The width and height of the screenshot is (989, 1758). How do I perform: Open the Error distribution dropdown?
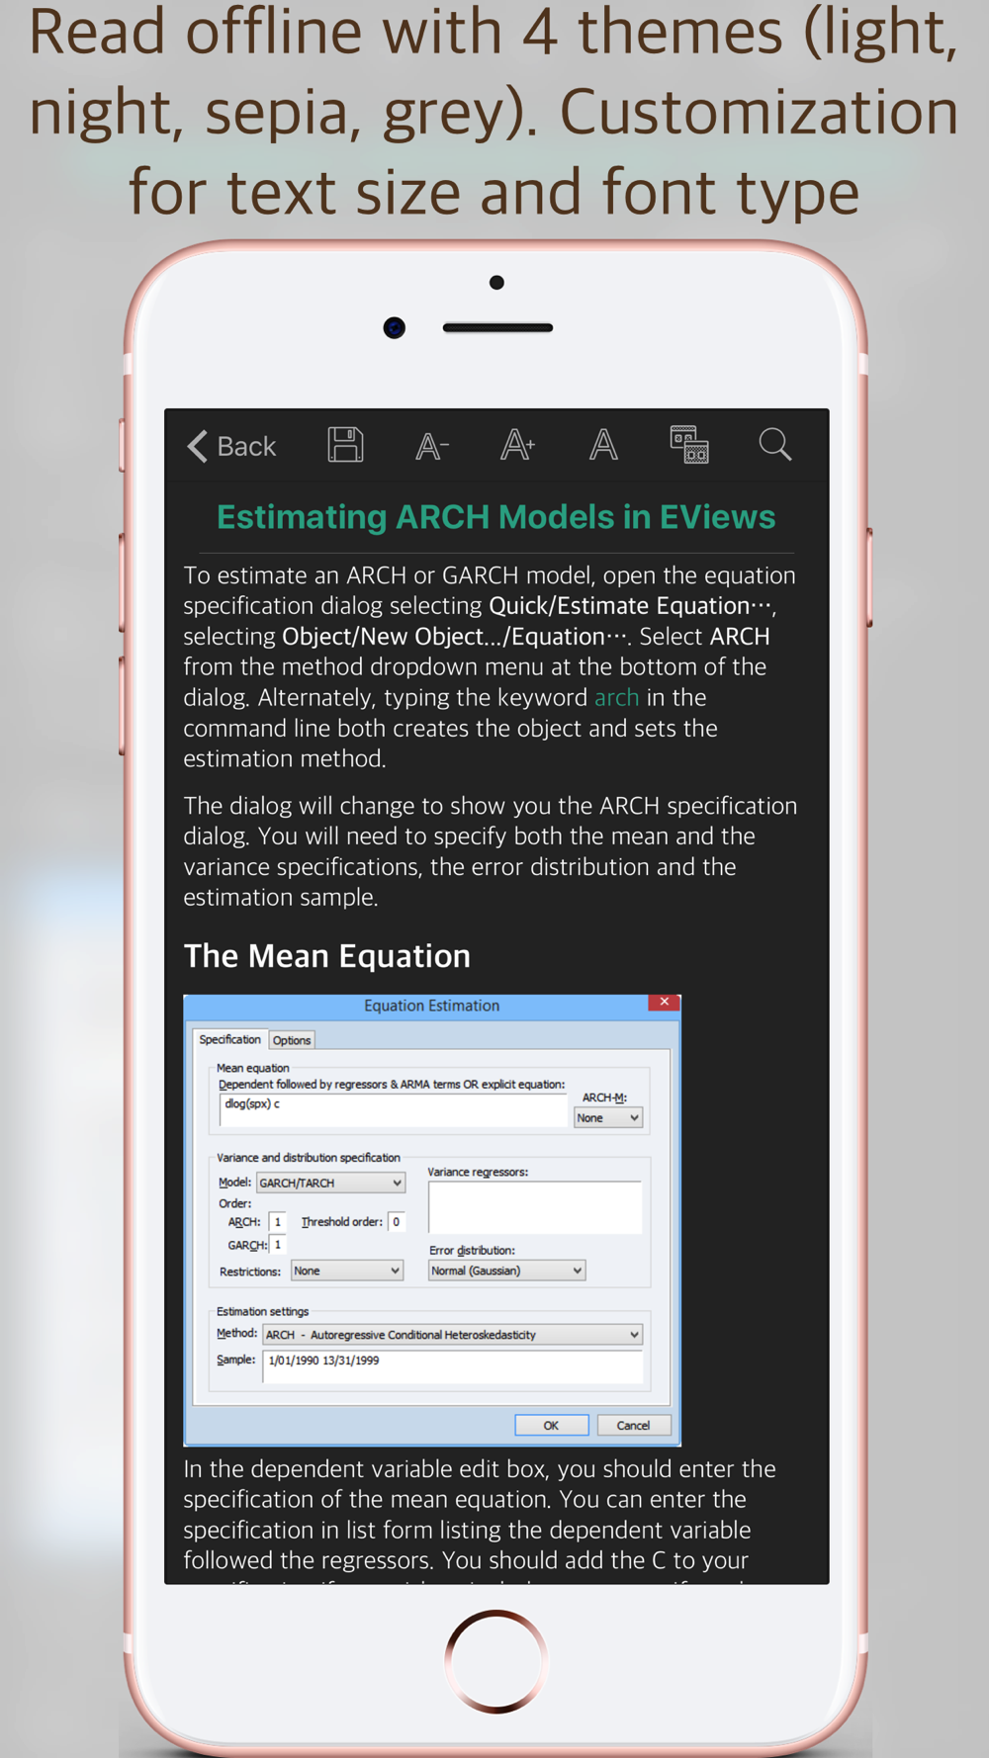click(506, 1272)
